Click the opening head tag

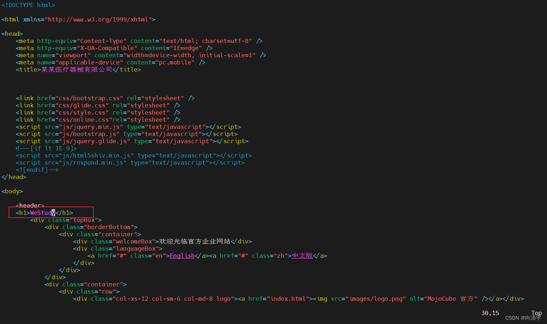[12, 34]
